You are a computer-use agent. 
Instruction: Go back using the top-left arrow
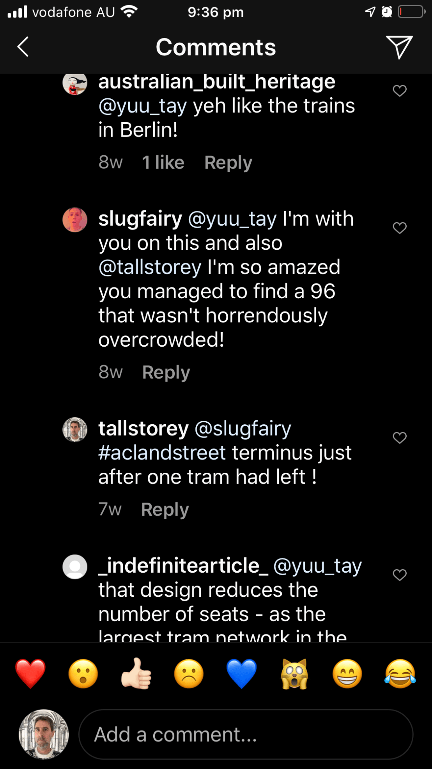pos(23,47)
